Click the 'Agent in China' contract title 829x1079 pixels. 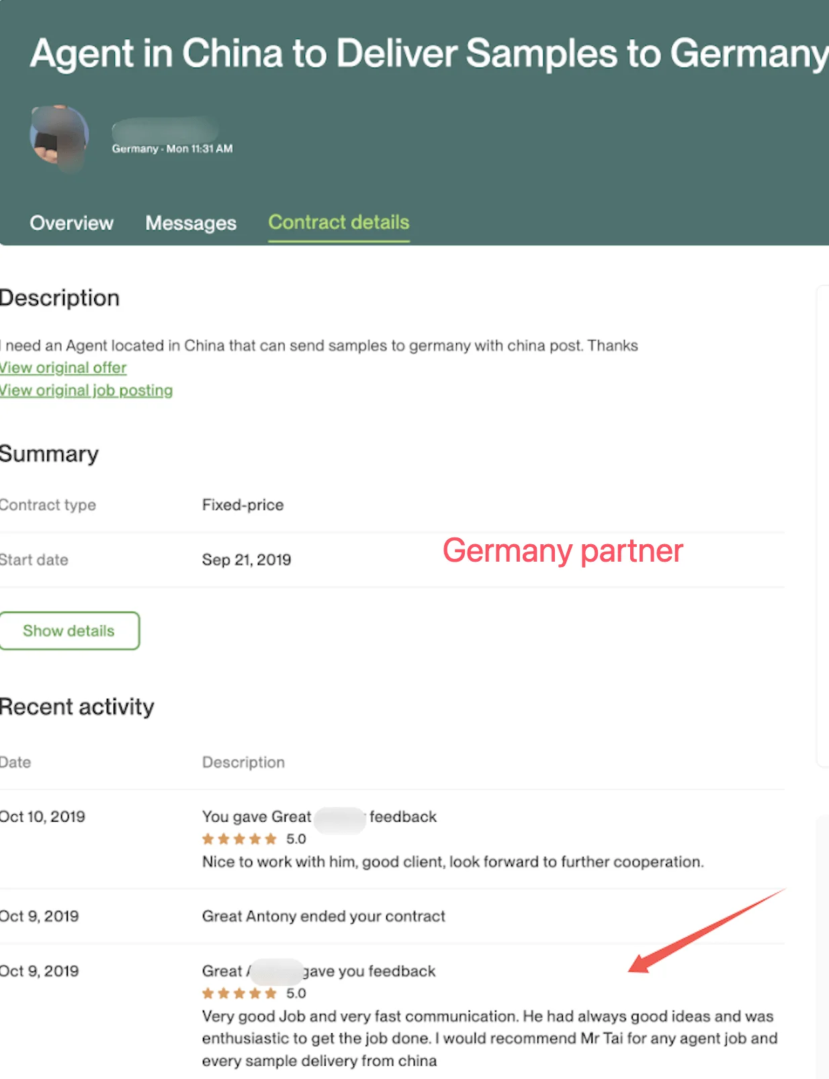pos(429,54)
